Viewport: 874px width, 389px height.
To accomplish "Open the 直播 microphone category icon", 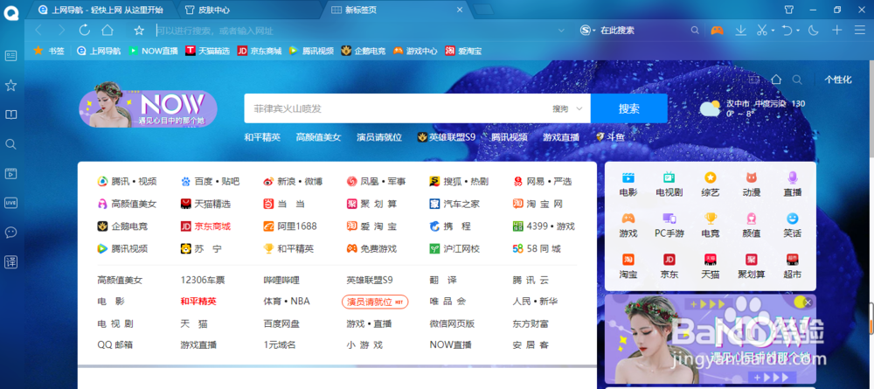I will tap(792, 177).
